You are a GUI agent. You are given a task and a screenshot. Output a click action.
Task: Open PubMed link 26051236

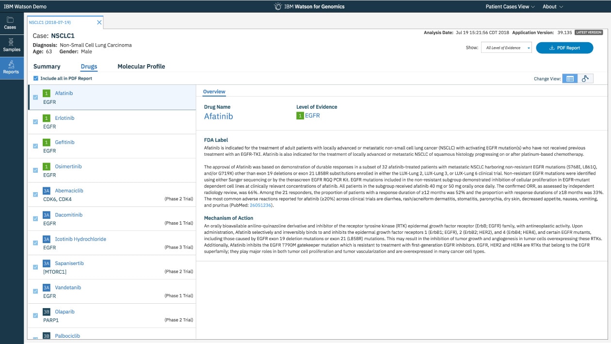tap(261, 205)
